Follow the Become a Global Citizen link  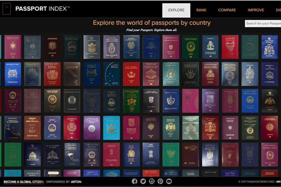pyautogui.click(x=23, y=181)
